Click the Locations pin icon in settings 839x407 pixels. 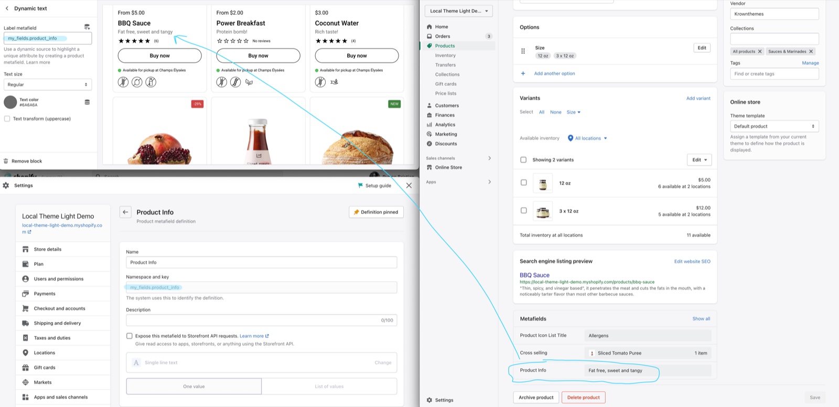(x=25, y=352)
